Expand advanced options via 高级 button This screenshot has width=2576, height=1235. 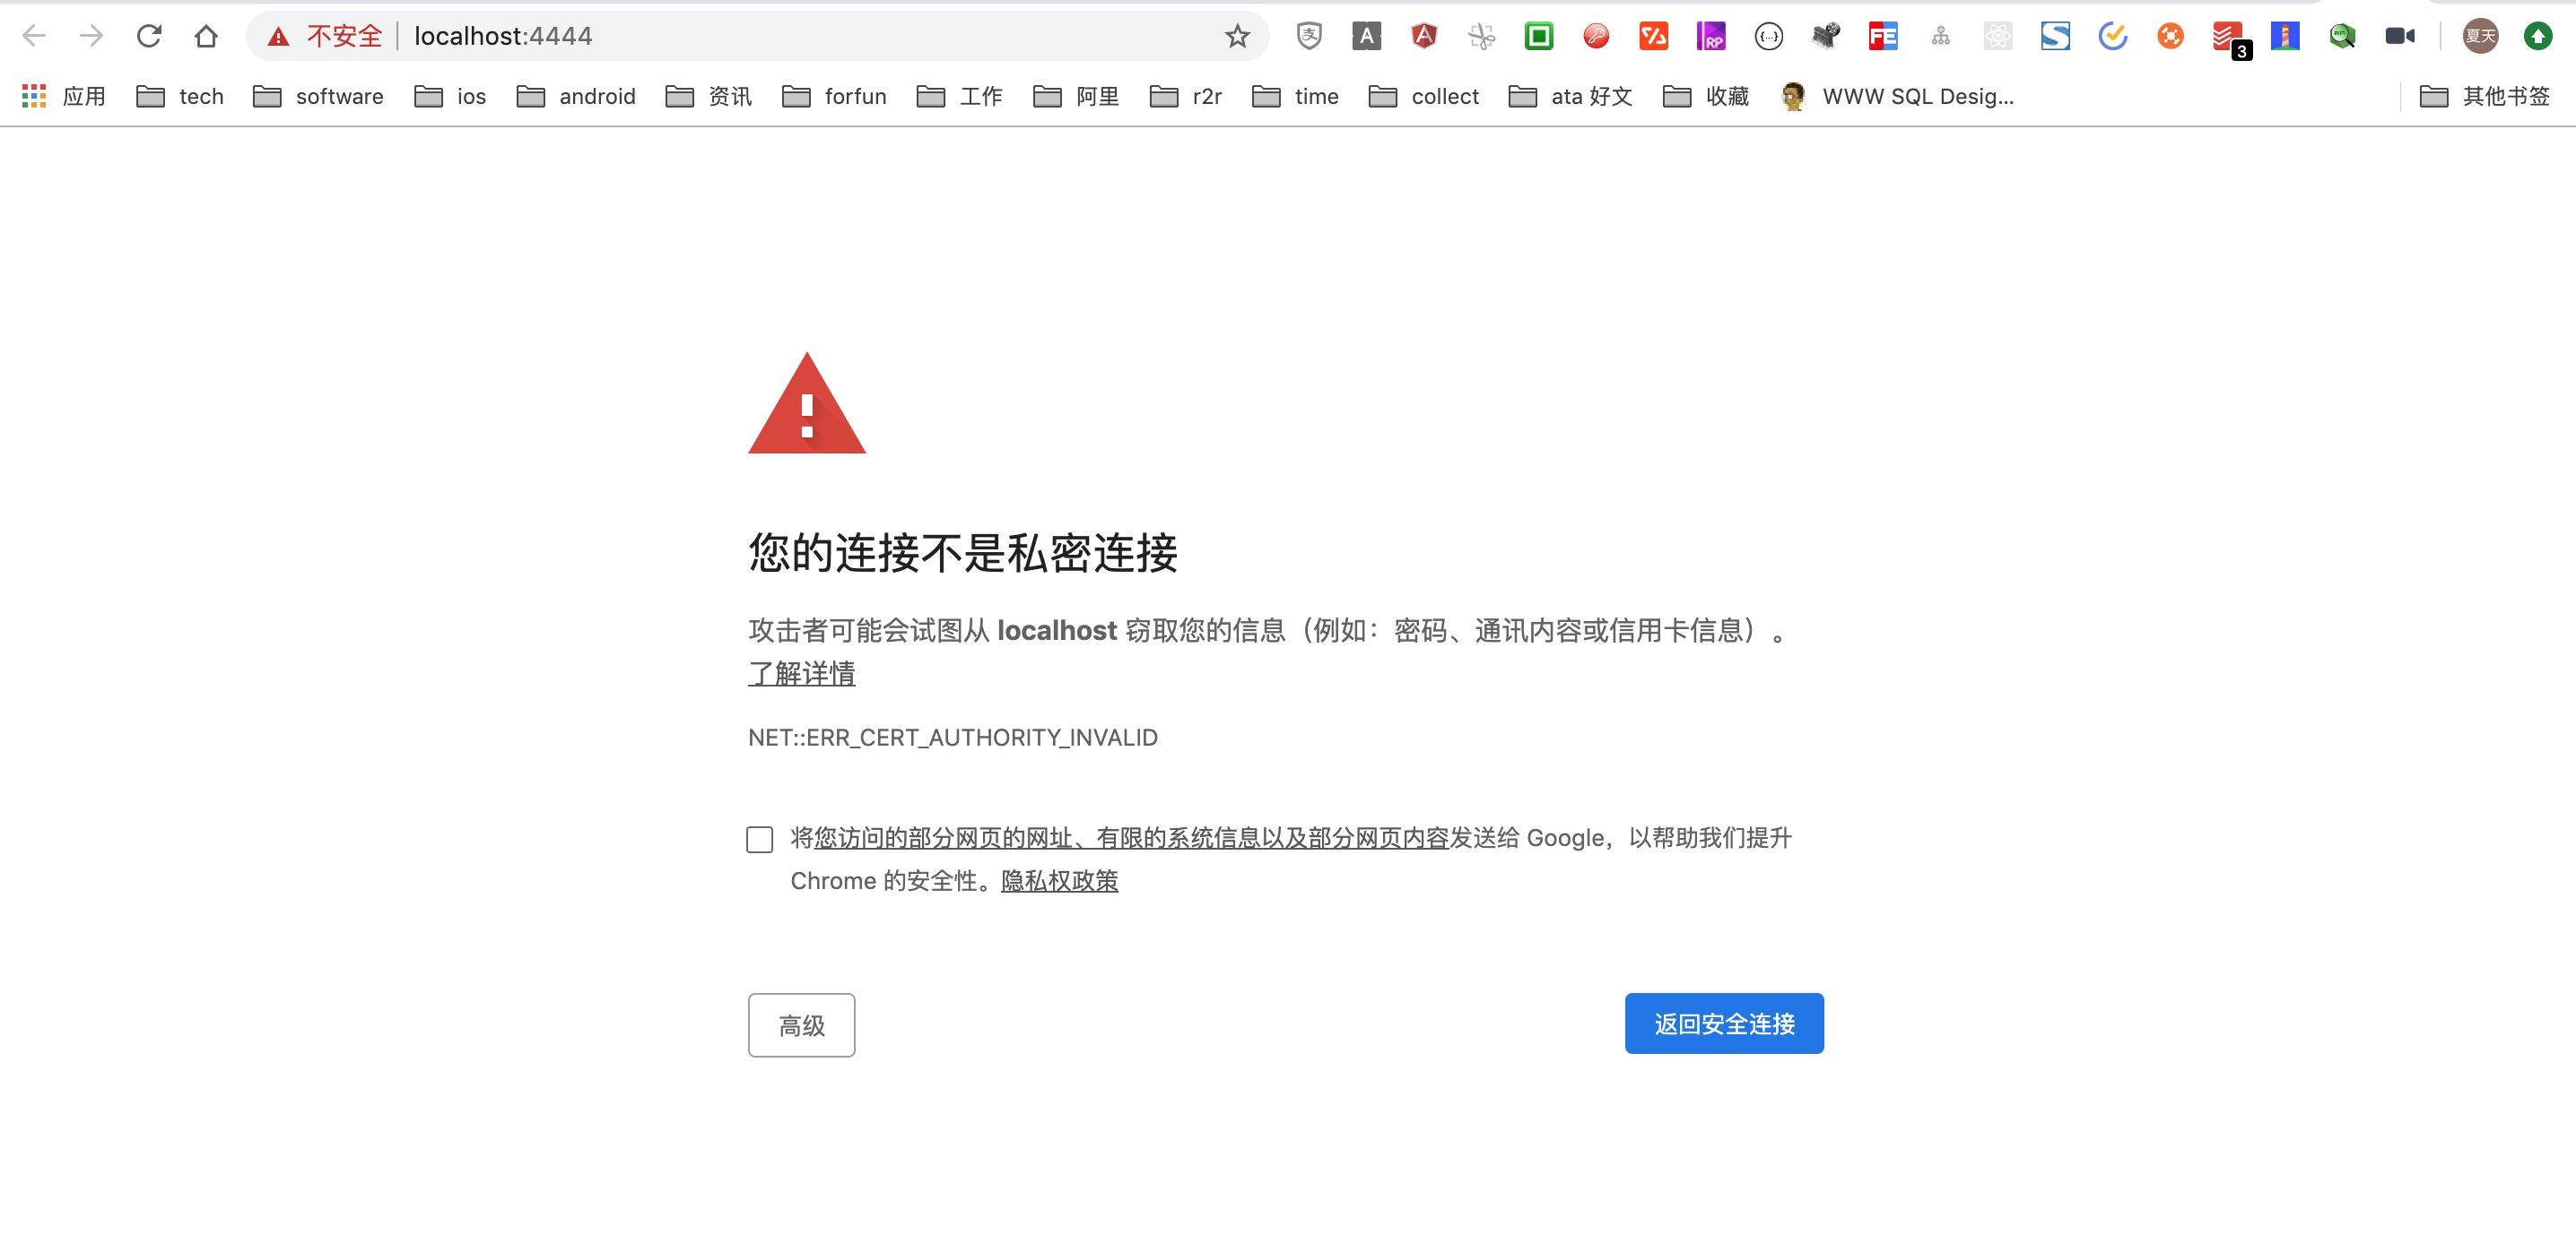point(801,1024)
